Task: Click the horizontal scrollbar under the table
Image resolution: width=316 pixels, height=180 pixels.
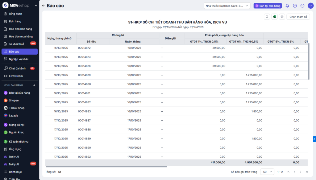Action: tap(106, 167)
